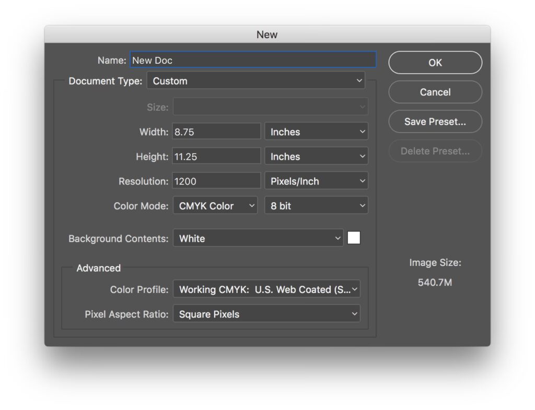Click the Resolution value field

point(216,181)
